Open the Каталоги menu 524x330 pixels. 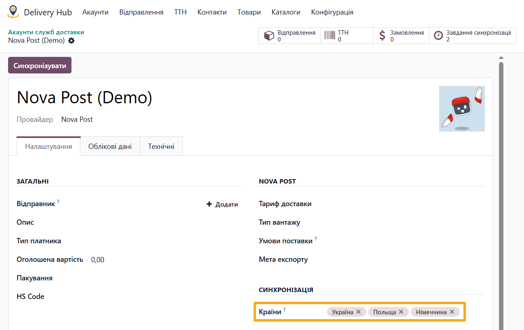coord(286,12)
